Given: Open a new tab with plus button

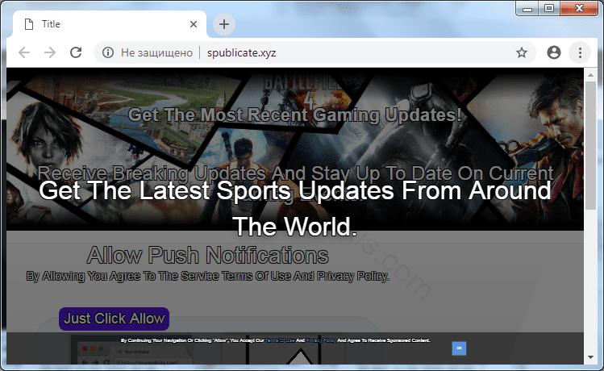Looking at the screenshot, I should [223, 24].
